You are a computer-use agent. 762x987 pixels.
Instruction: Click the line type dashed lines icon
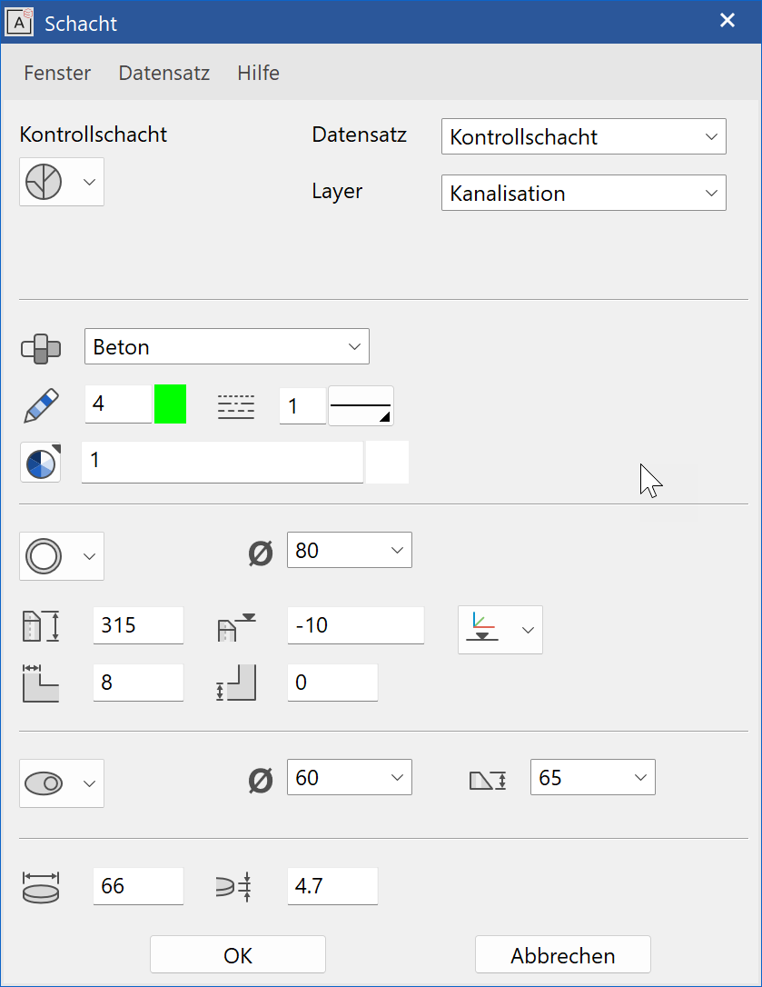[x=236, y=406]
